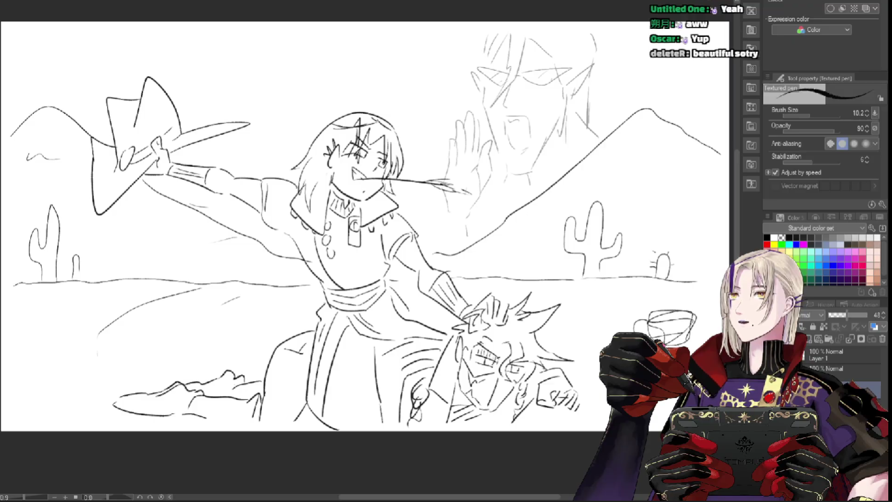Pick the transparent checkered swatch
892x502 pixels.
782,238
